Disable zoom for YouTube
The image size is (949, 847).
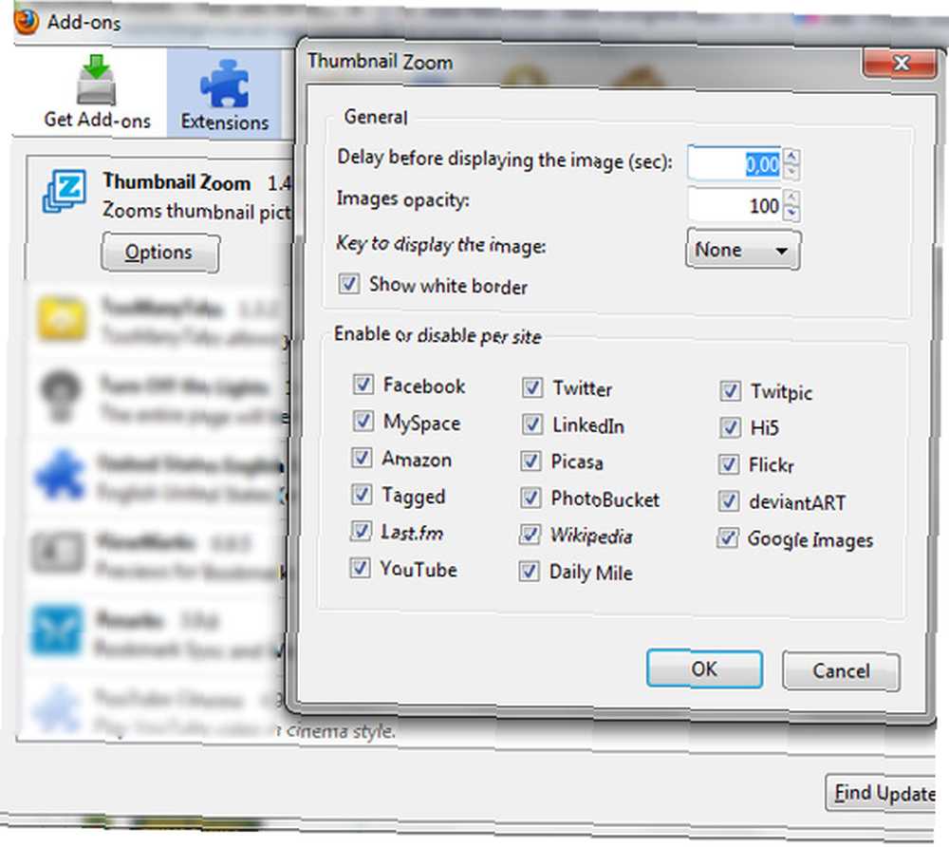tap(360, 567)
